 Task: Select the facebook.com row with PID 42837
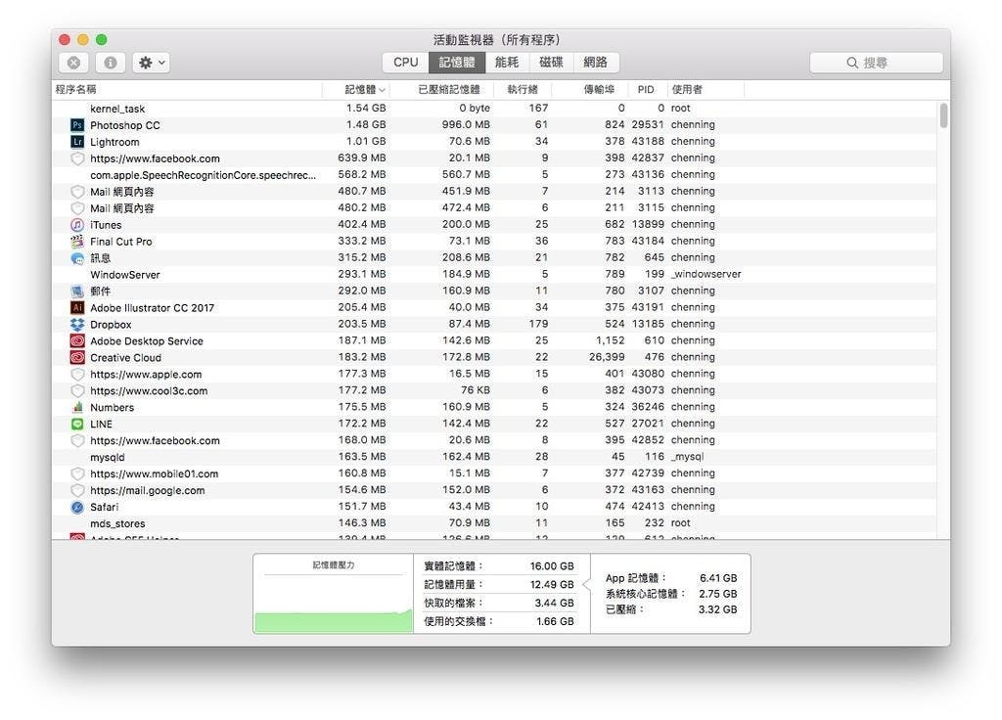[494, 158]
